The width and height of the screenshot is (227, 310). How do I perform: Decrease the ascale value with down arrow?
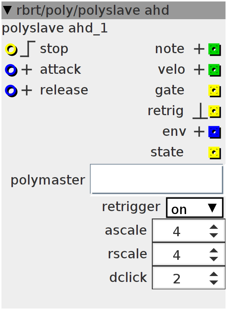click(214, 235)
